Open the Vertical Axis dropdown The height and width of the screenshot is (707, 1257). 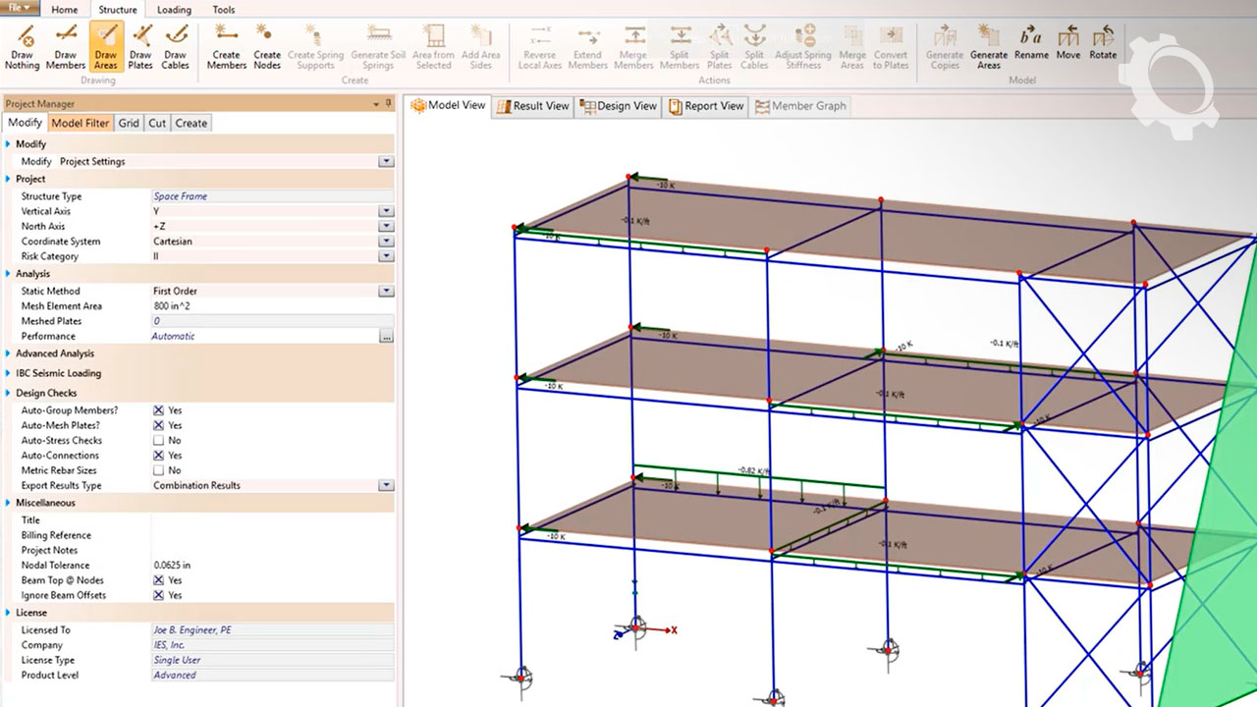click(x=386, y=211)
